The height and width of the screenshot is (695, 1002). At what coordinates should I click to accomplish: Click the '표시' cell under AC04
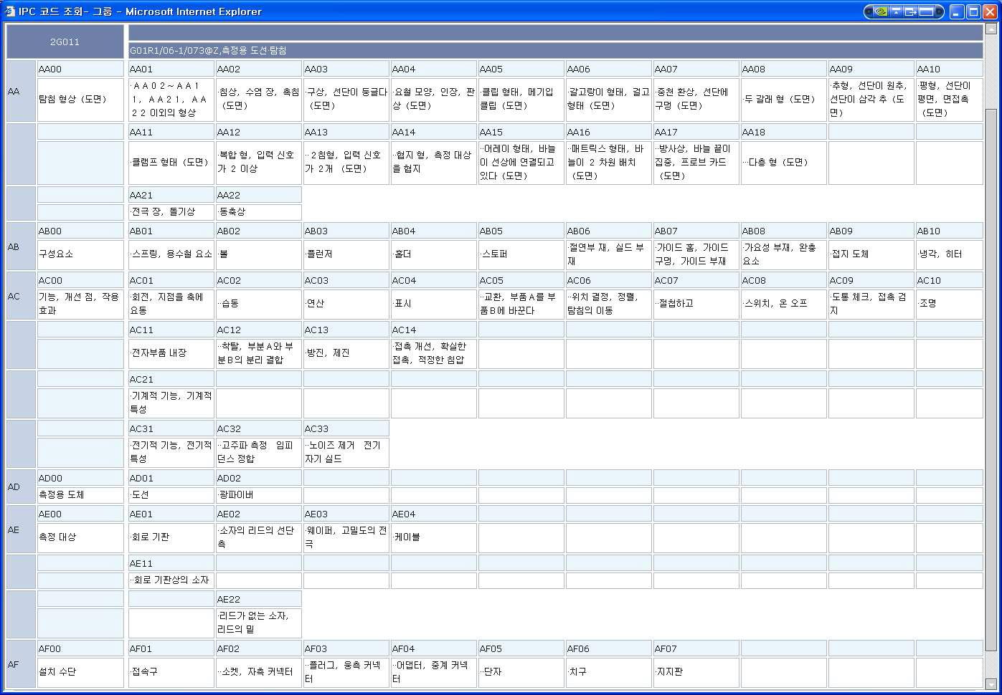pyautogui.click(x=433, y=303)
